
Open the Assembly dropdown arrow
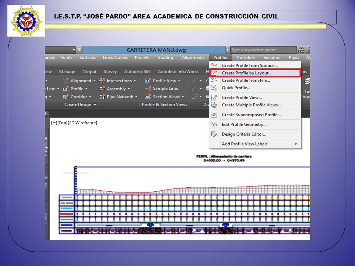[129, 89]
